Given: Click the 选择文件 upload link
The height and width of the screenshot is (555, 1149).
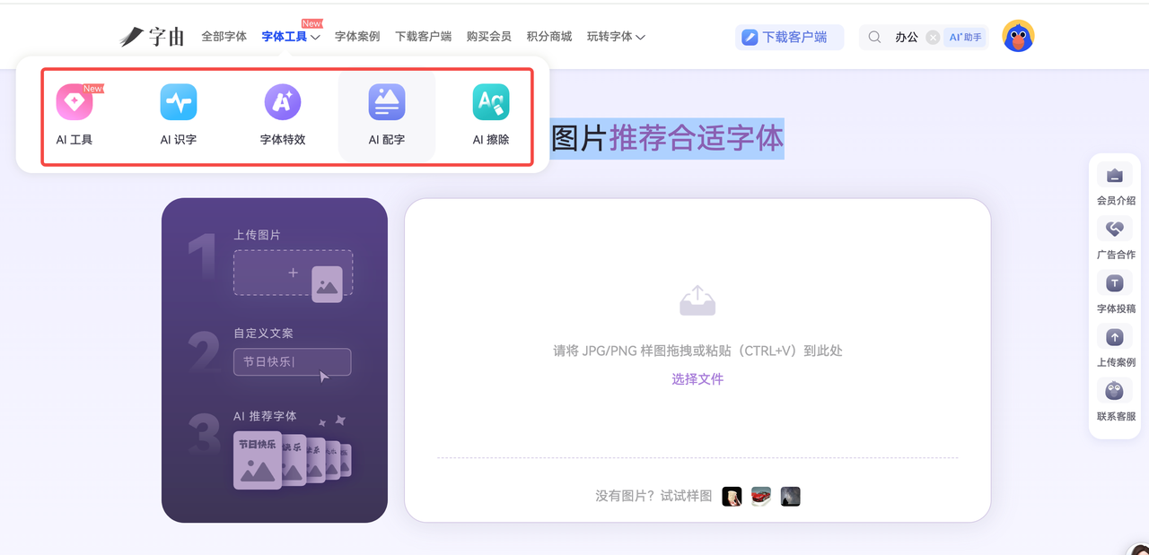Looking at the screenshot, I should (697, 379).
